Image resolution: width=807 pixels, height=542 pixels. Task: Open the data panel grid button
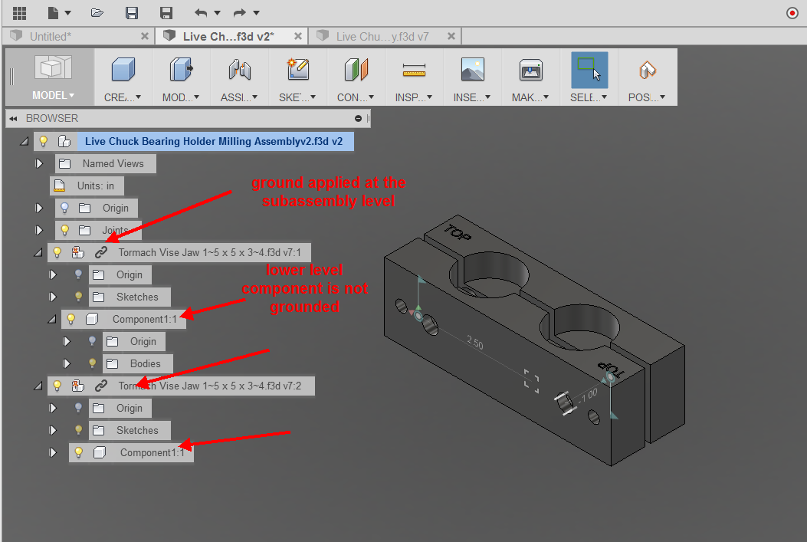pyautogui.click(x=19, y=13)
